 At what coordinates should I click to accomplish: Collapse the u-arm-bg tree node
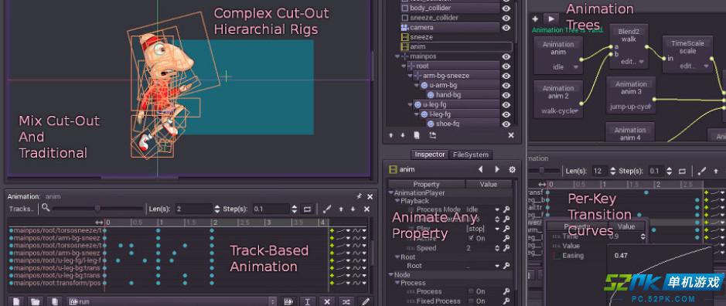(x=417, y=86)
